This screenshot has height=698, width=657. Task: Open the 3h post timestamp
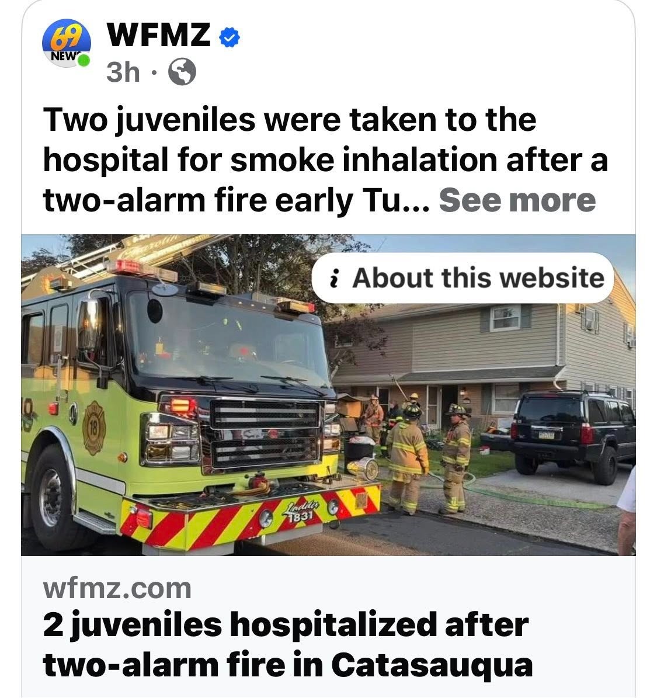click(123, 72)
